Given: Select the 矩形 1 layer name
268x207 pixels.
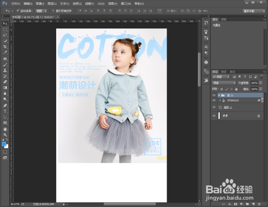Looking at the screenshot, I should coord(228,107).
